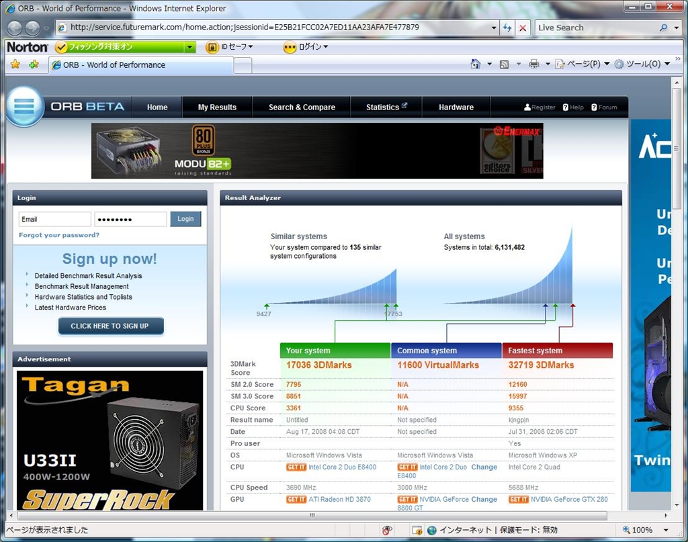Open the Register link in header
This screenshot has width=688, height=542.
(x=540, y=107)
